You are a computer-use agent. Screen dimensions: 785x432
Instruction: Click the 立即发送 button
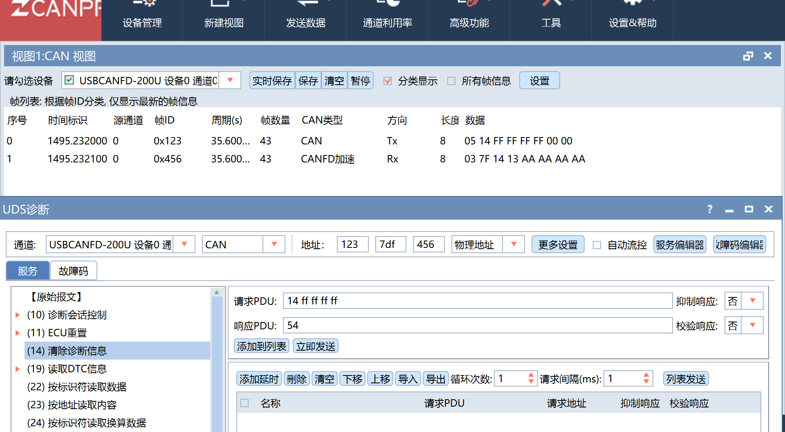point(316,346)
